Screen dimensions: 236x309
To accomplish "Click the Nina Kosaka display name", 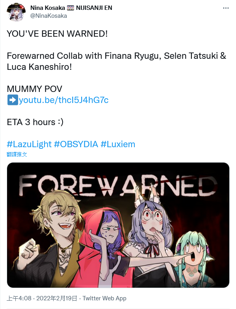I will click(48, 8).
